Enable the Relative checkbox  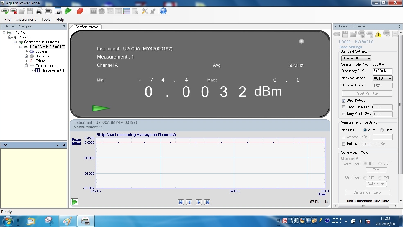343,144
